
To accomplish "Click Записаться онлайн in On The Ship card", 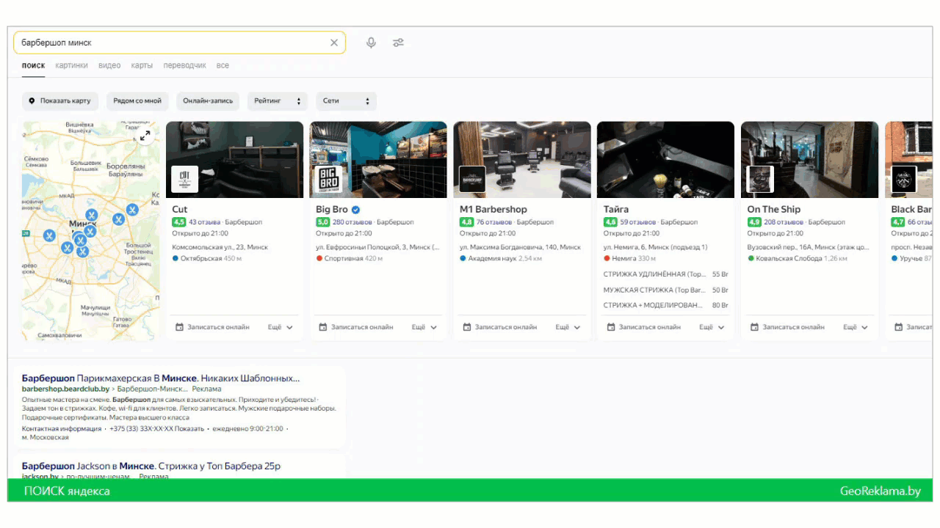I will click(x=788, y=327).
